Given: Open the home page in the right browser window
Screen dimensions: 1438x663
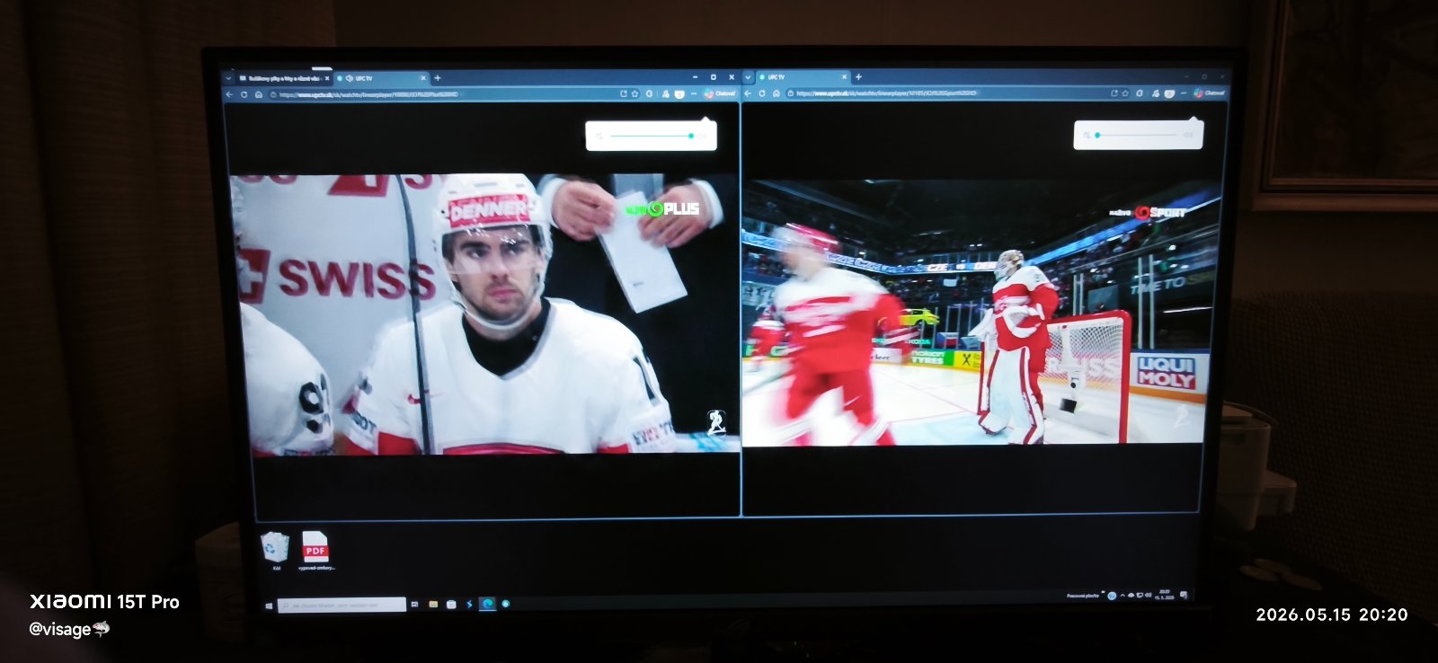Looking at the screenshot, I should pos(776,93).
